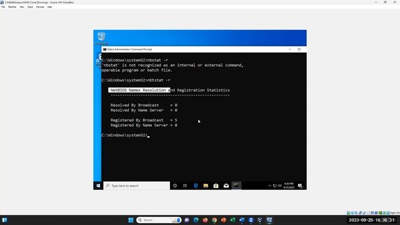Click the widgets icon at host taskbar left corner
Screen dimensions: 400x225
[x=4, y=220]
